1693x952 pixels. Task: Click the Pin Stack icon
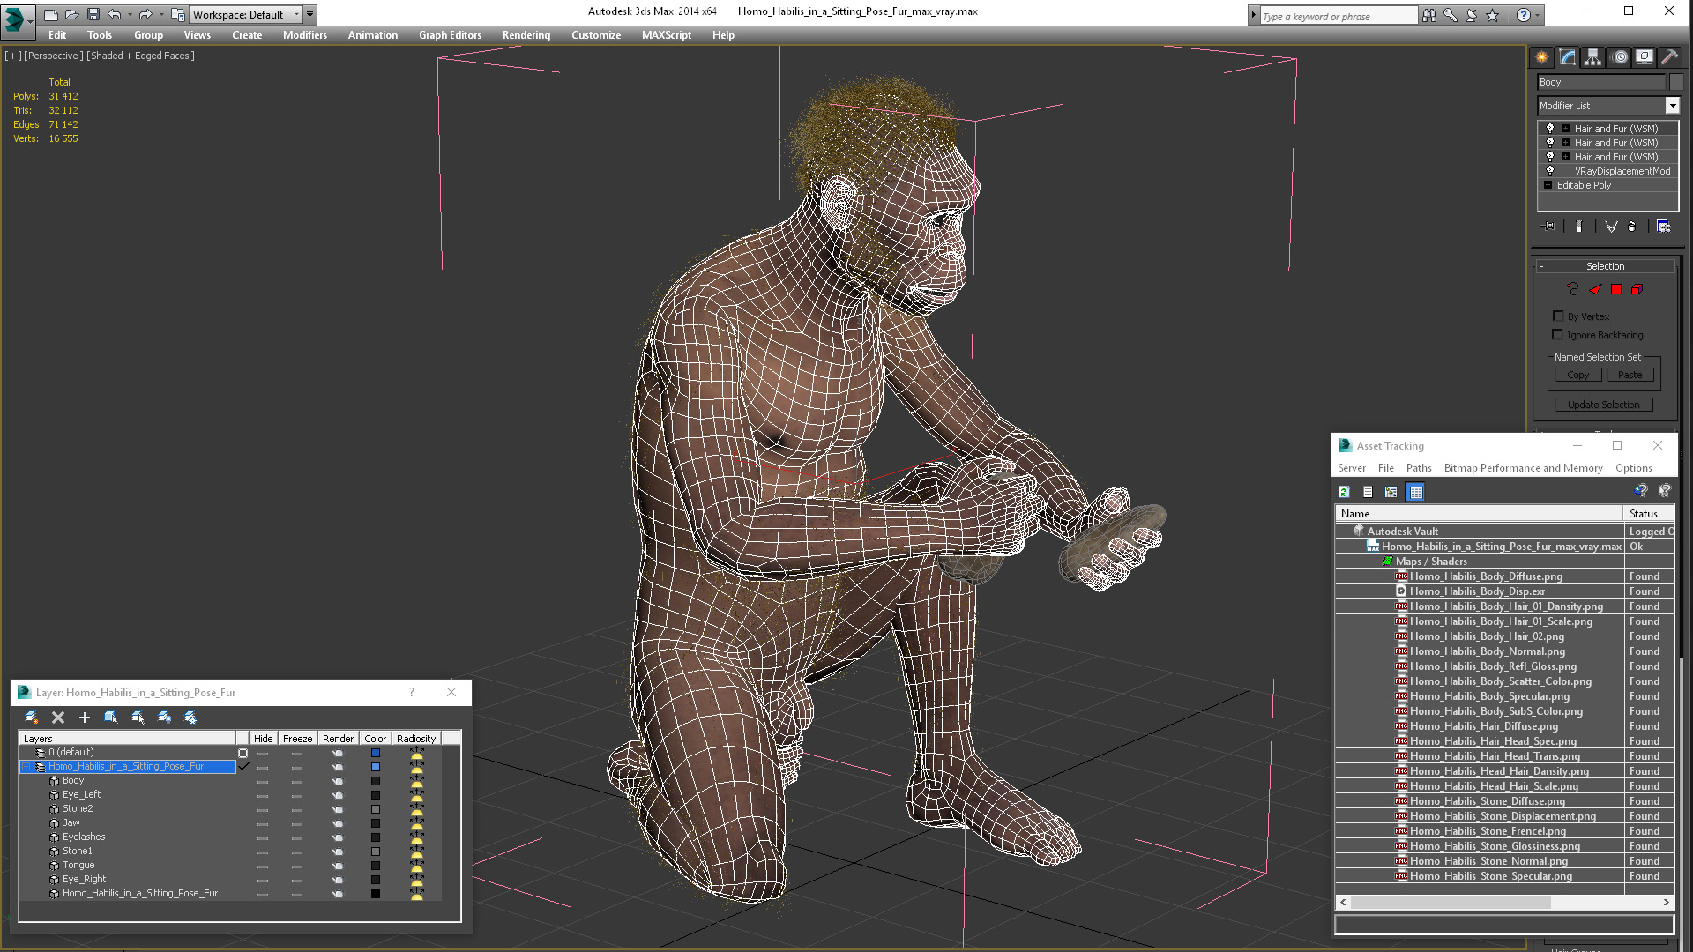1549,227
